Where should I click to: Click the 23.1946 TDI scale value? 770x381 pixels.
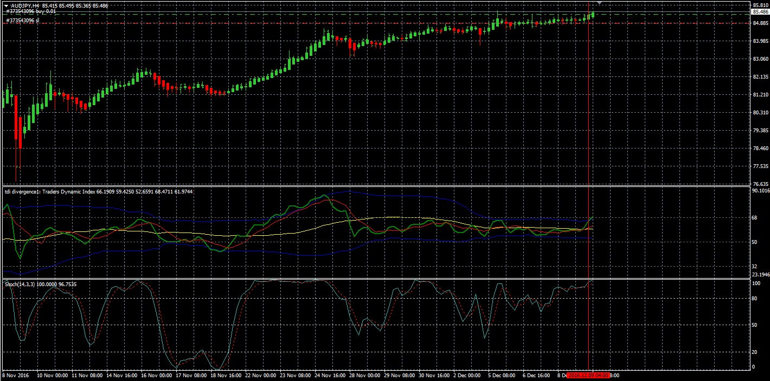point(760,275)
